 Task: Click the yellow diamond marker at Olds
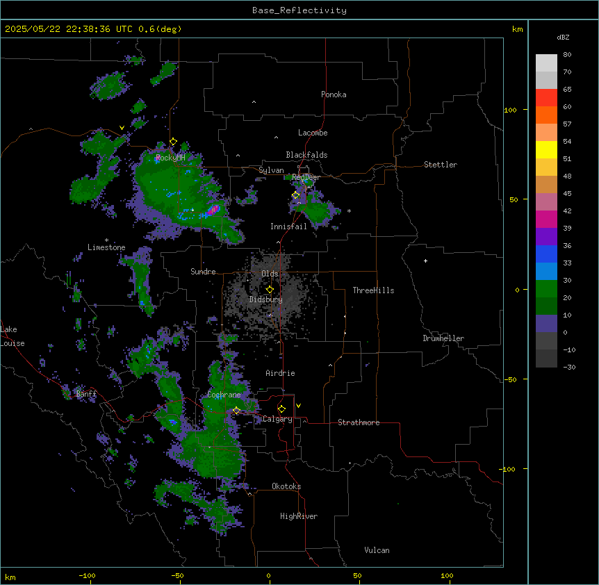pos(270,290)
